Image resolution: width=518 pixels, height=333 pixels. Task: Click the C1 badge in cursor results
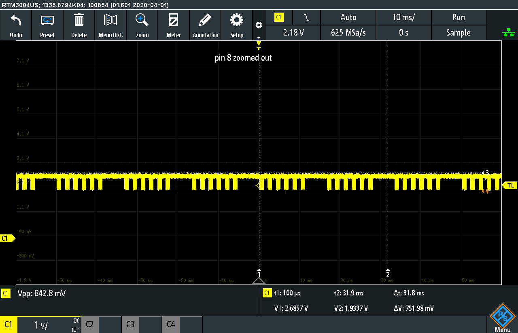267,293
